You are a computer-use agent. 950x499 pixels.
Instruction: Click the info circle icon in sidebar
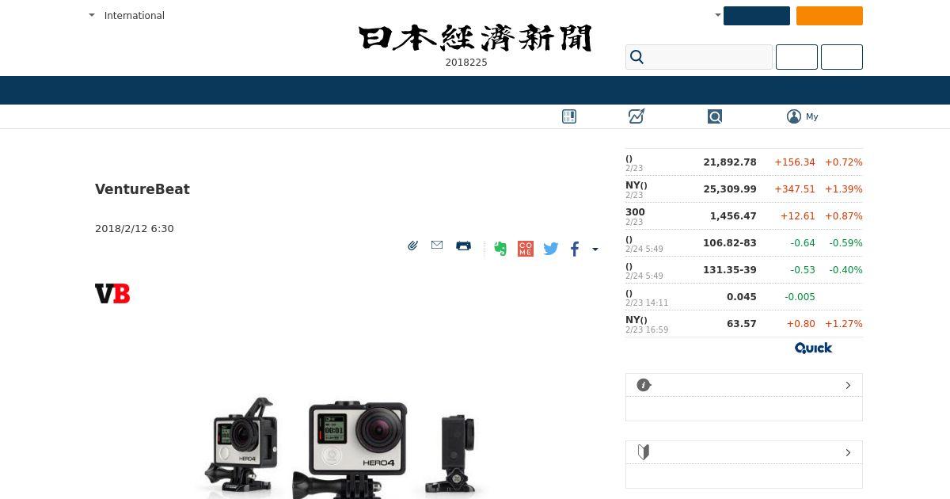[644, 385]
